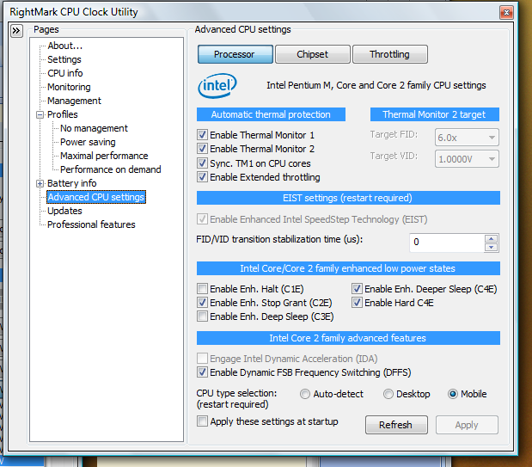Click the Refresh button
532x467 pixels.
(396, 425)
